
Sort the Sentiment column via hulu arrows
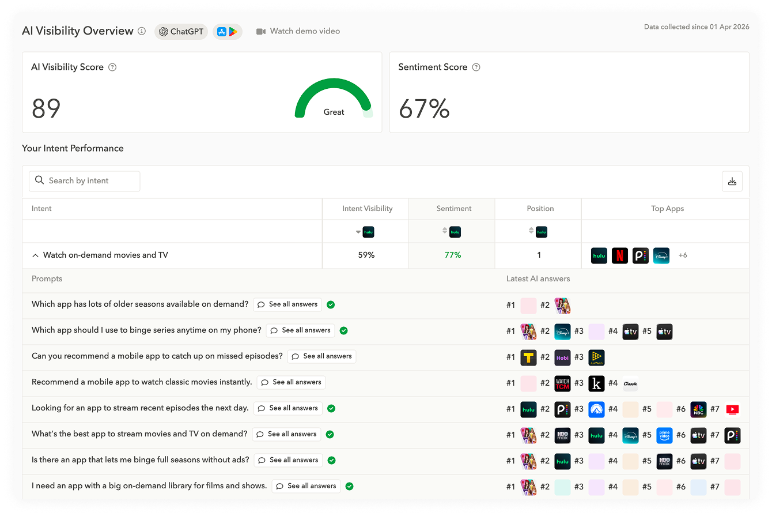point(445,232)
